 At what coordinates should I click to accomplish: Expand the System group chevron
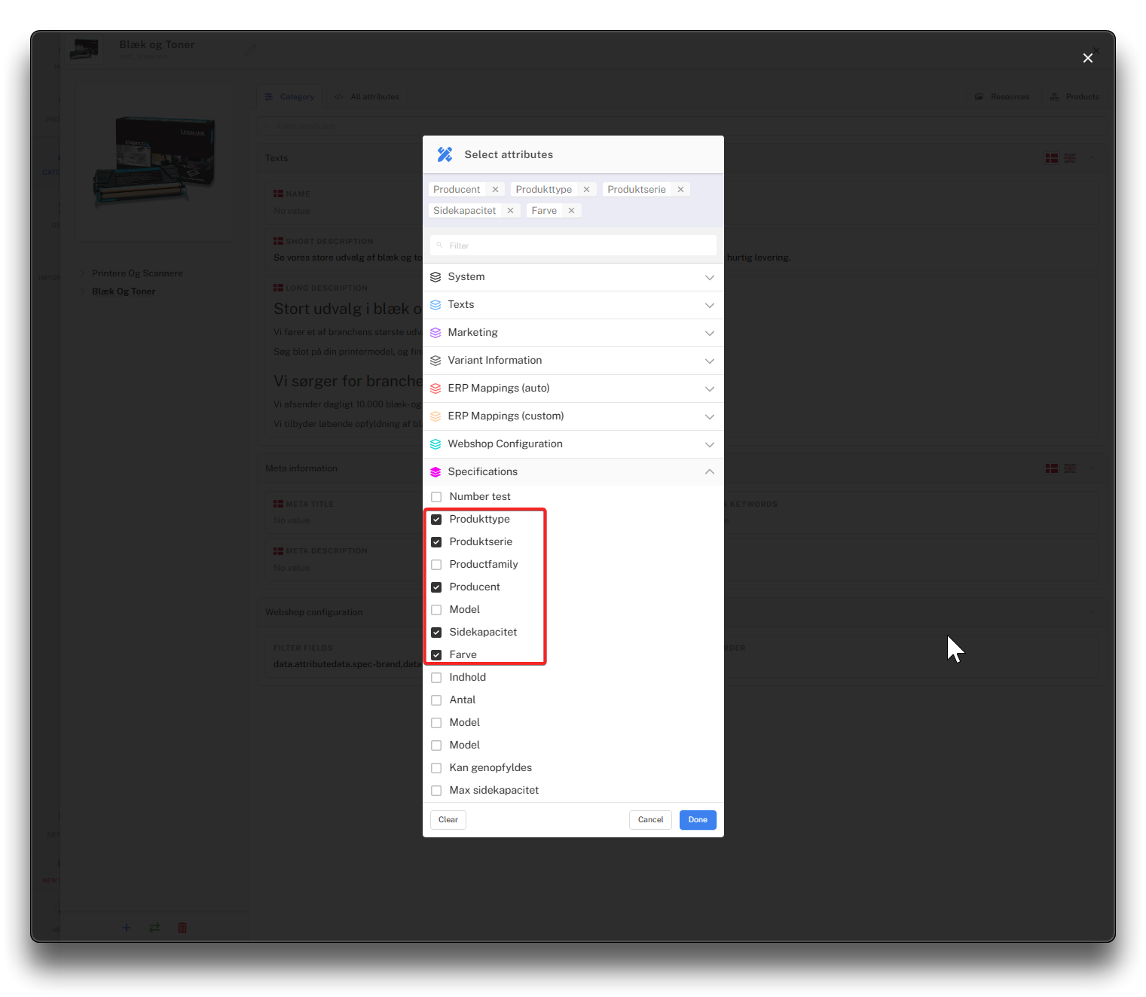pos(709,278)
